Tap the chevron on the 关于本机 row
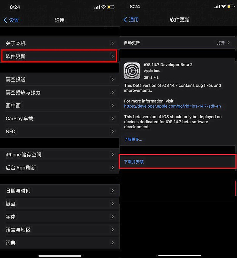This screenshot has height=258, width=237. coord(113,43)
